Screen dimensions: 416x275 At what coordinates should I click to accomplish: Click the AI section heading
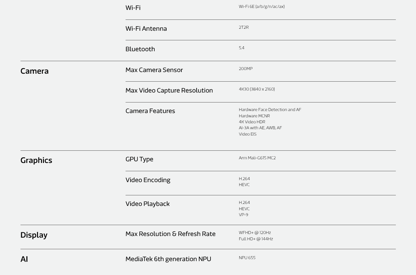[24, 259]
